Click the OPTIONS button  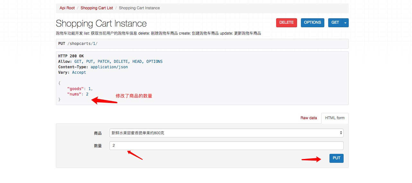[312, 22]
